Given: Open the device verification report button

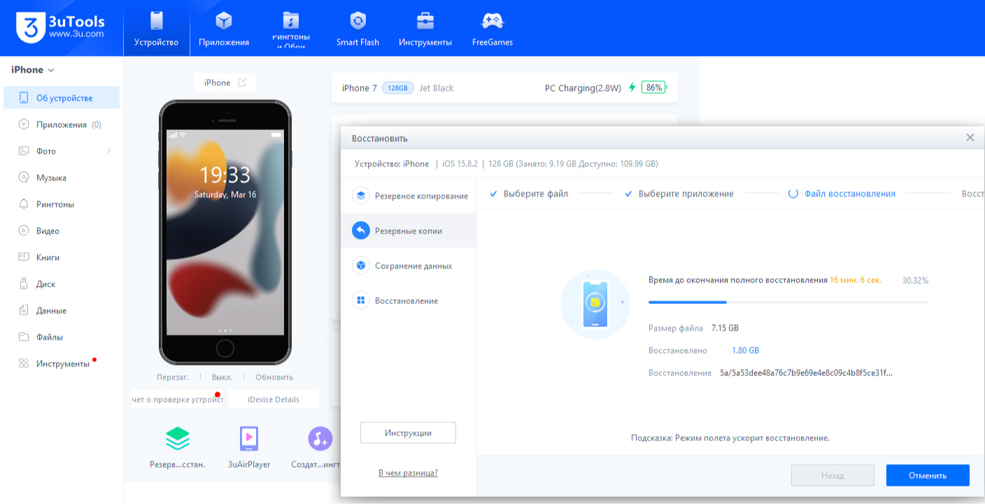Looking at the screenshot, I should pyautogui.click(x=177, y=399).
